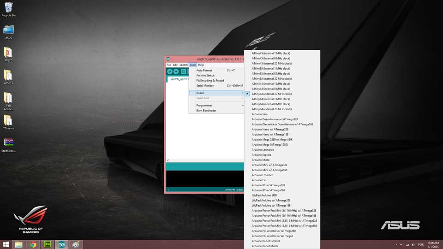This screenshot has width=443, height=249.
Task: Select the ASSETS desktop folder
Action: 8,77
